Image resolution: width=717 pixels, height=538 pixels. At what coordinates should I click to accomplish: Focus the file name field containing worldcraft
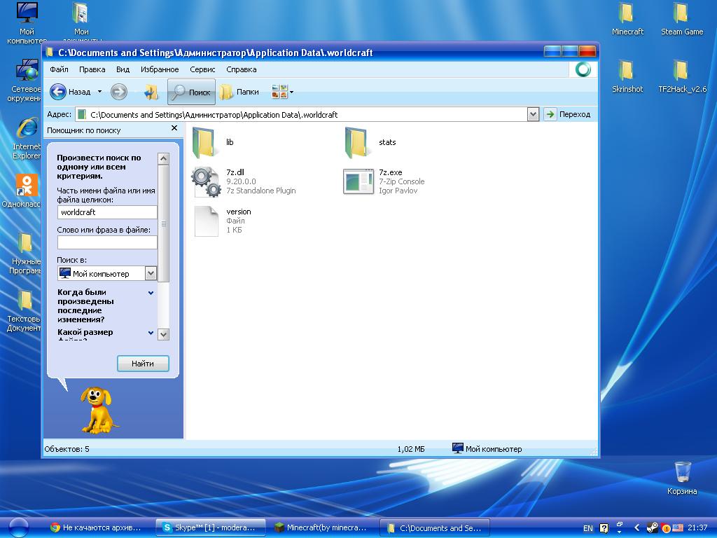(x=107, y=212)
